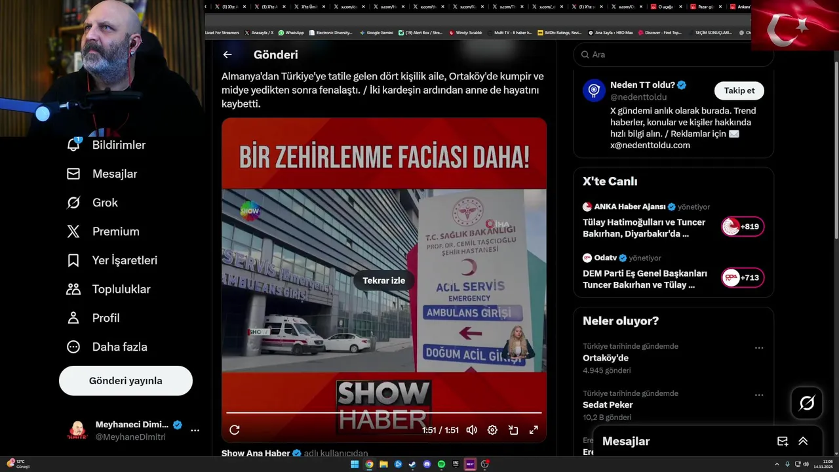Go back using the Gönderi back arrow
839x472 pixels.
pyautogui.click(x=227, y=55)
